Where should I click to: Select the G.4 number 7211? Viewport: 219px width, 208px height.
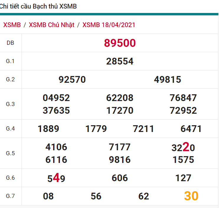[x=144, y=129]
